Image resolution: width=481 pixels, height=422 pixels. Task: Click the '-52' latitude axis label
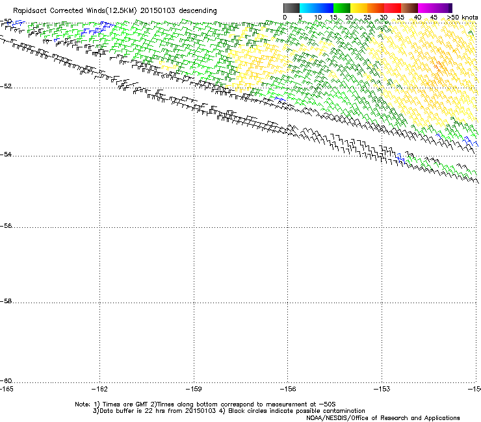[6, 86]
